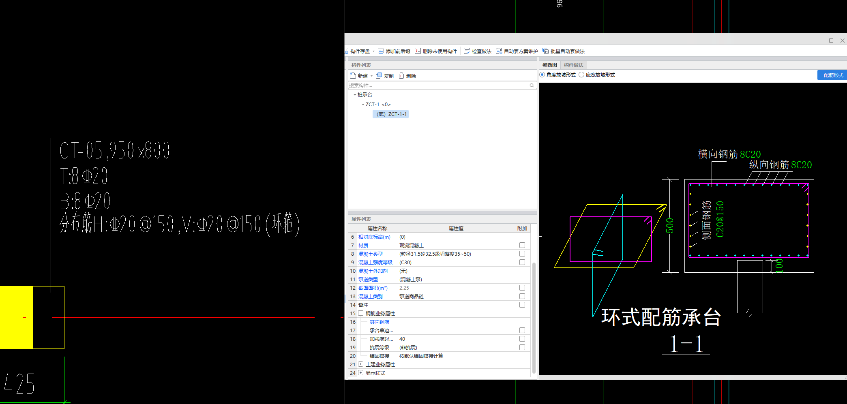Tick the 附加 checkbox for 加强筋起

[522, 339]
